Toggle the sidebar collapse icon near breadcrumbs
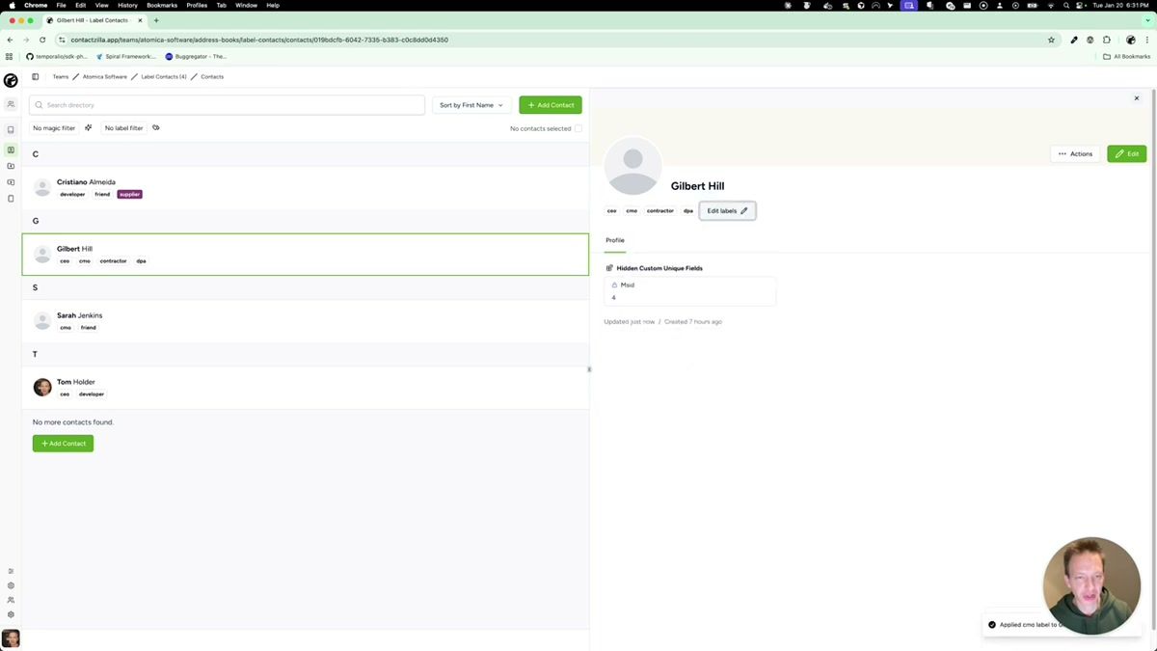1157x651 pixels. 36,76
